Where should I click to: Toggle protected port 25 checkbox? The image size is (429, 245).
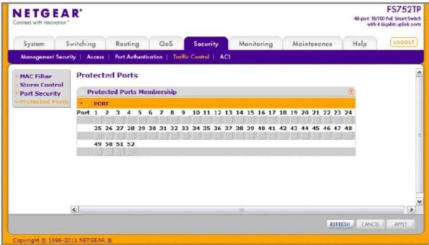[x=98, y=136]
